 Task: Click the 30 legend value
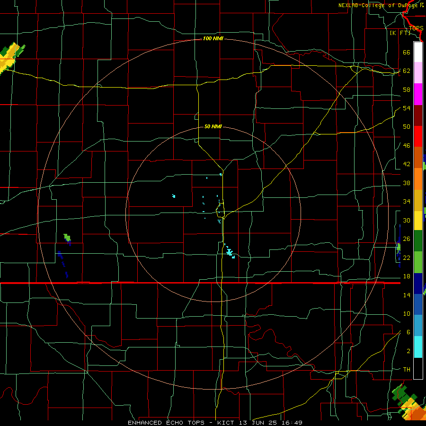[x=407, y=220]
